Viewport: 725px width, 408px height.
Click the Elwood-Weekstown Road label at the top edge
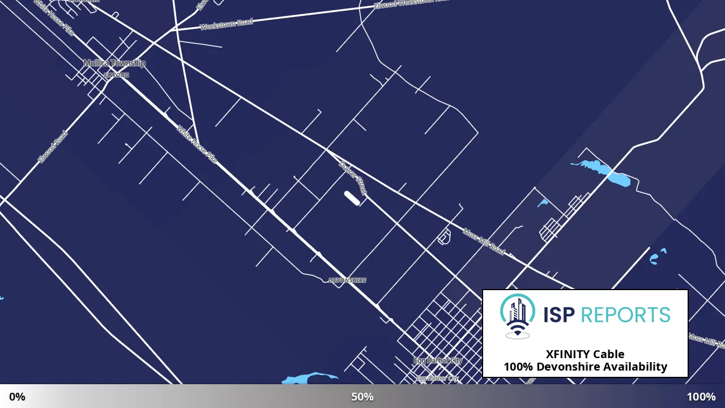pyautogui.click(x=411, y=3)
